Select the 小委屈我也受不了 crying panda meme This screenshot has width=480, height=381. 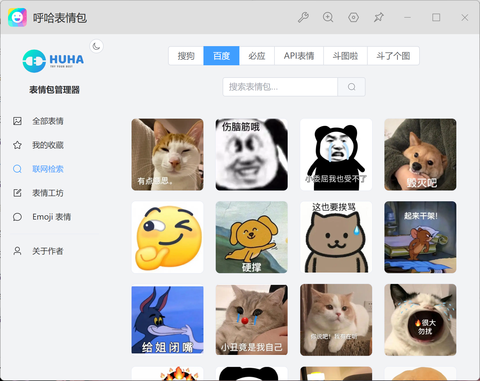click(x=336, y=155)
